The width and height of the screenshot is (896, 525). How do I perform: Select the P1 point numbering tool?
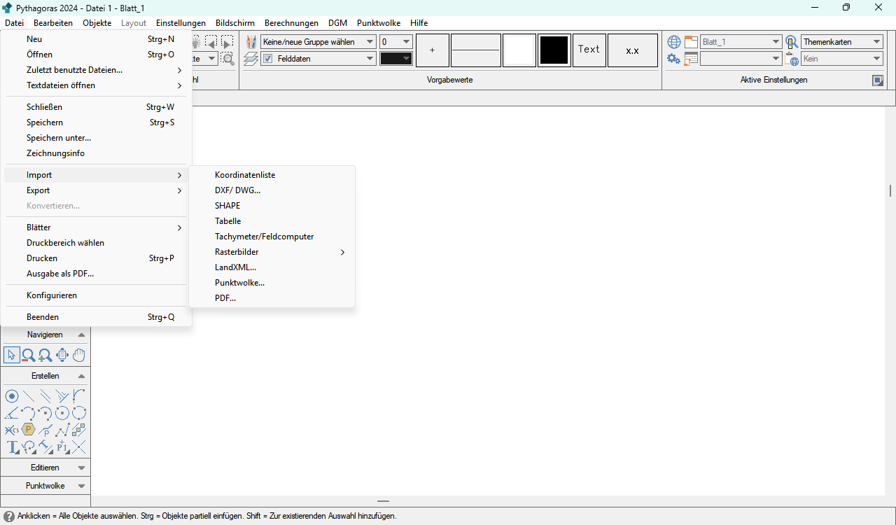[x=62, y=447]
